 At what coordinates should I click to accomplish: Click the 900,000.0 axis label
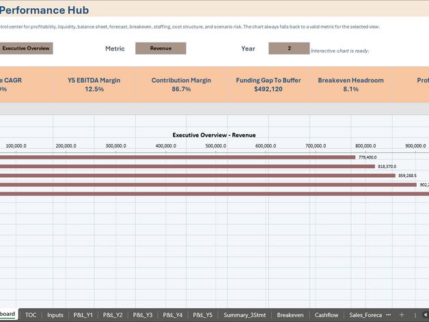[415, 146]
